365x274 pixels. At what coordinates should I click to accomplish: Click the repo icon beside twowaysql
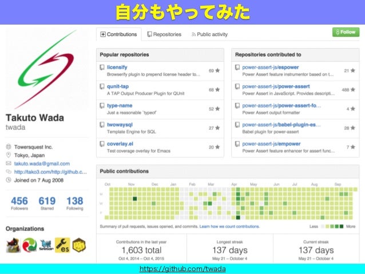click(x=102, y=125)
